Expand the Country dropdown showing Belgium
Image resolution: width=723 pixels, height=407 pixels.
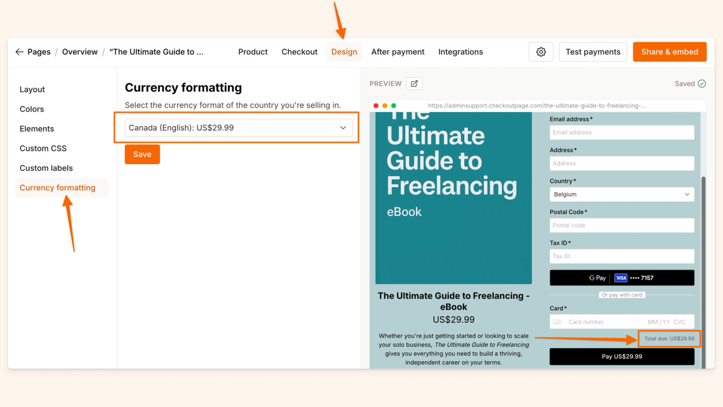pos(622,194)
